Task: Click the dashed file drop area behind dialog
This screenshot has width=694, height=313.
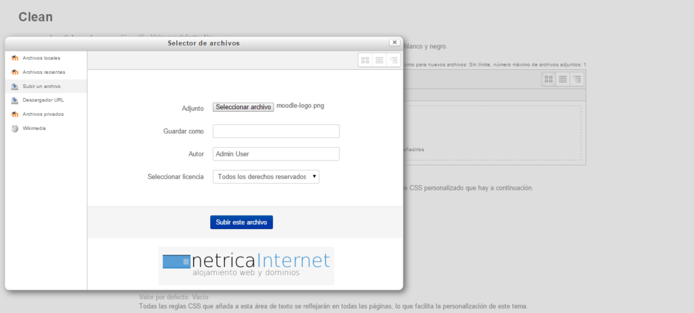Action: (x=495, y=132)
